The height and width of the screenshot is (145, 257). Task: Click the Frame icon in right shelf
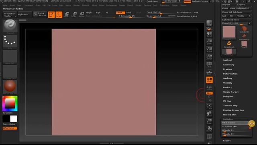pos(209,106)
